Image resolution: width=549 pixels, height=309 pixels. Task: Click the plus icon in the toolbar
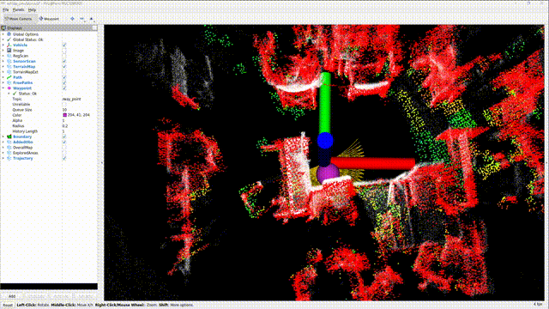point(72,19)
